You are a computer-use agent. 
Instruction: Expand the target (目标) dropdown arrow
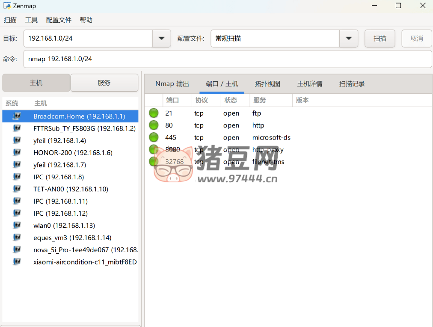tap(161, 39)
